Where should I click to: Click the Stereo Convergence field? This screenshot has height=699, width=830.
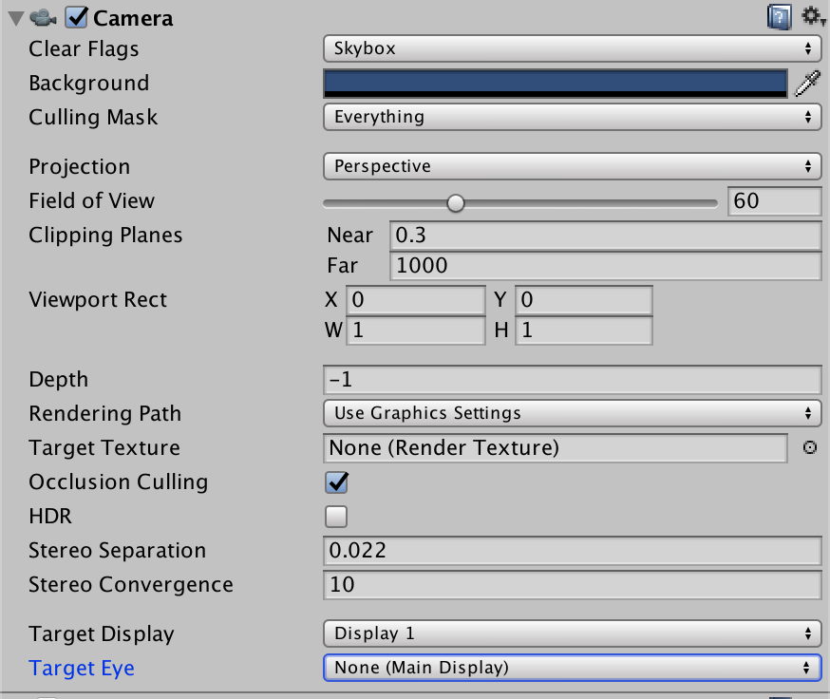573,585
